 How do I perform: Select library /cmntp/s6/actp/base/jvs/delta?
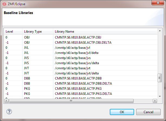coord(81,63)
